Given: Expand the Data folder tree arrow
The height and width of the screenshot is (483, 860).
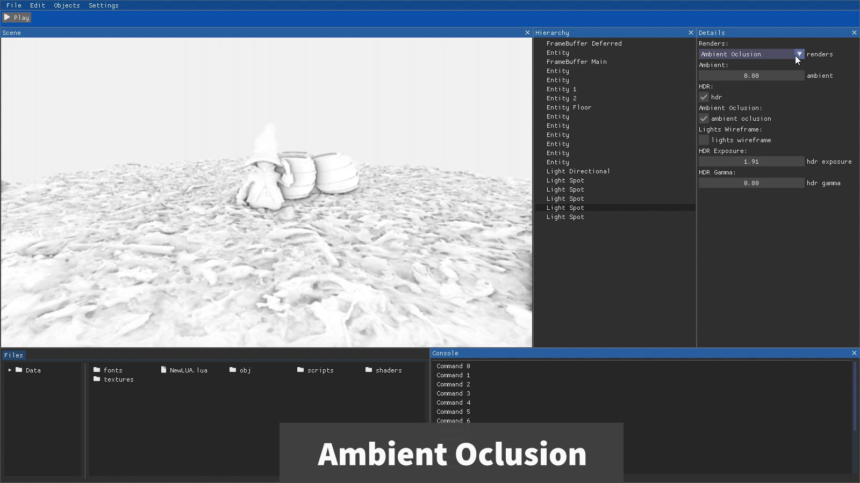Looking at the screenshot, I should pos(10,370).
